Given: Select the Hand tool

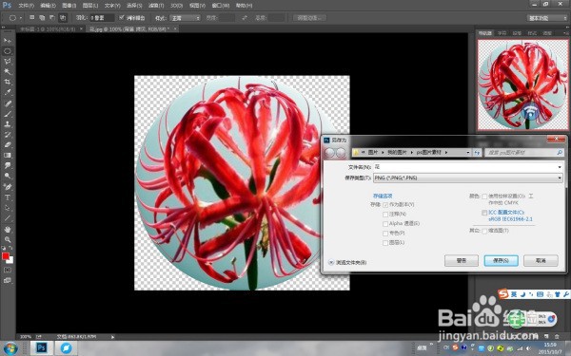Looking at the screenshot, I should tap(8, 229).
